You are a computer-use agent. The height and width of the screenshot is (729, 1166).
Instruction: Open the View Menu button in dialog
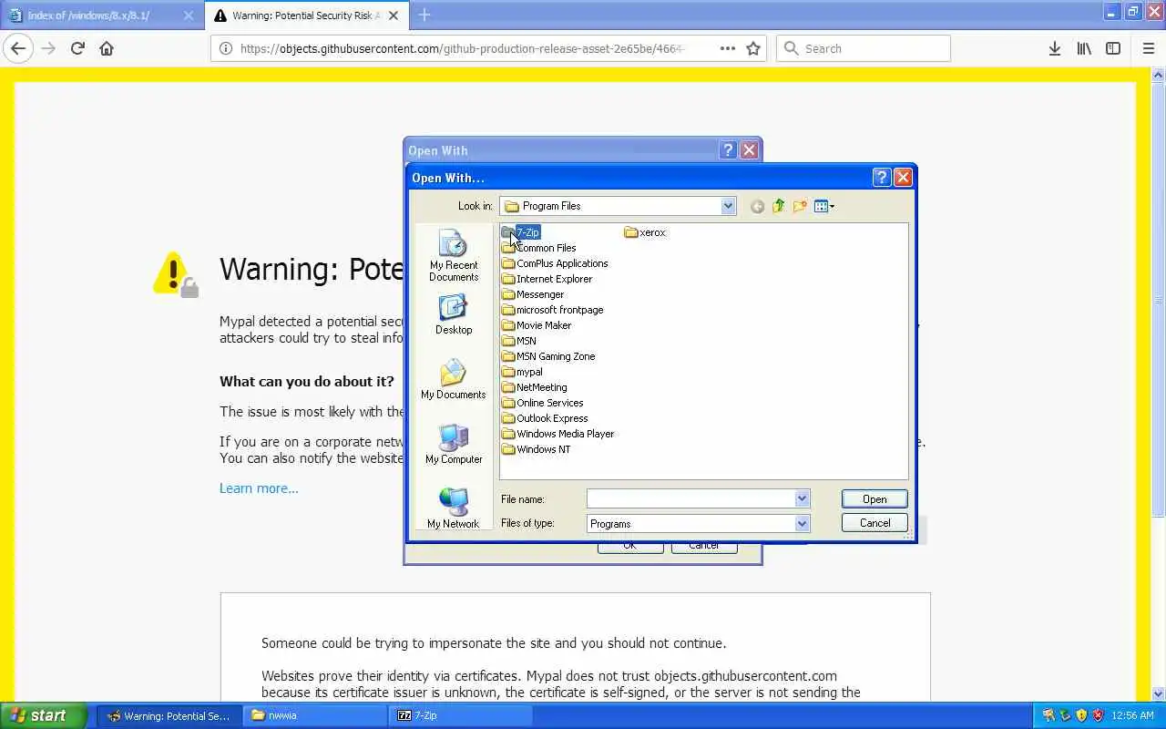[x=823, y=206]
